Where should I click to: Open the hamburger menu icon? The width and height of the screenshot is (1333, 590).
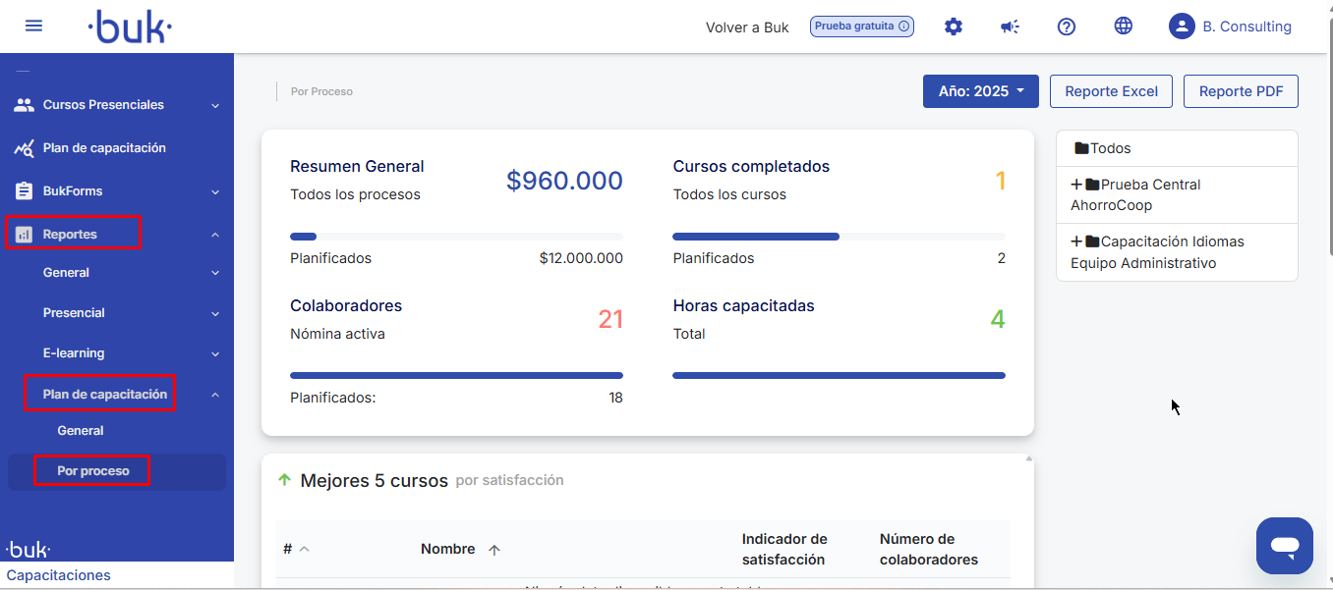coord(33,26)
